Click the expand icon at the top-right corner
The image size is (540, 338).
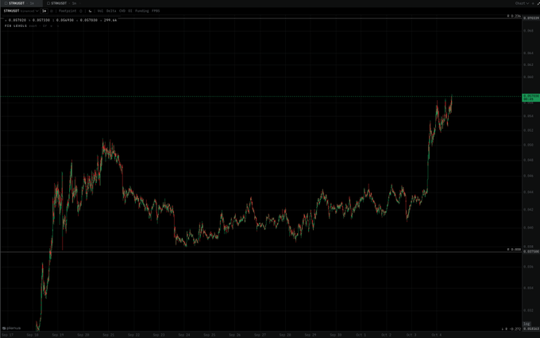point(538,3)
